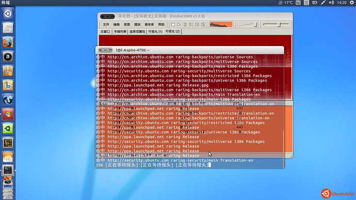Open the calendar indicator in top panel
The width and height of the screenshot is (356, 200).
point(298,3)
